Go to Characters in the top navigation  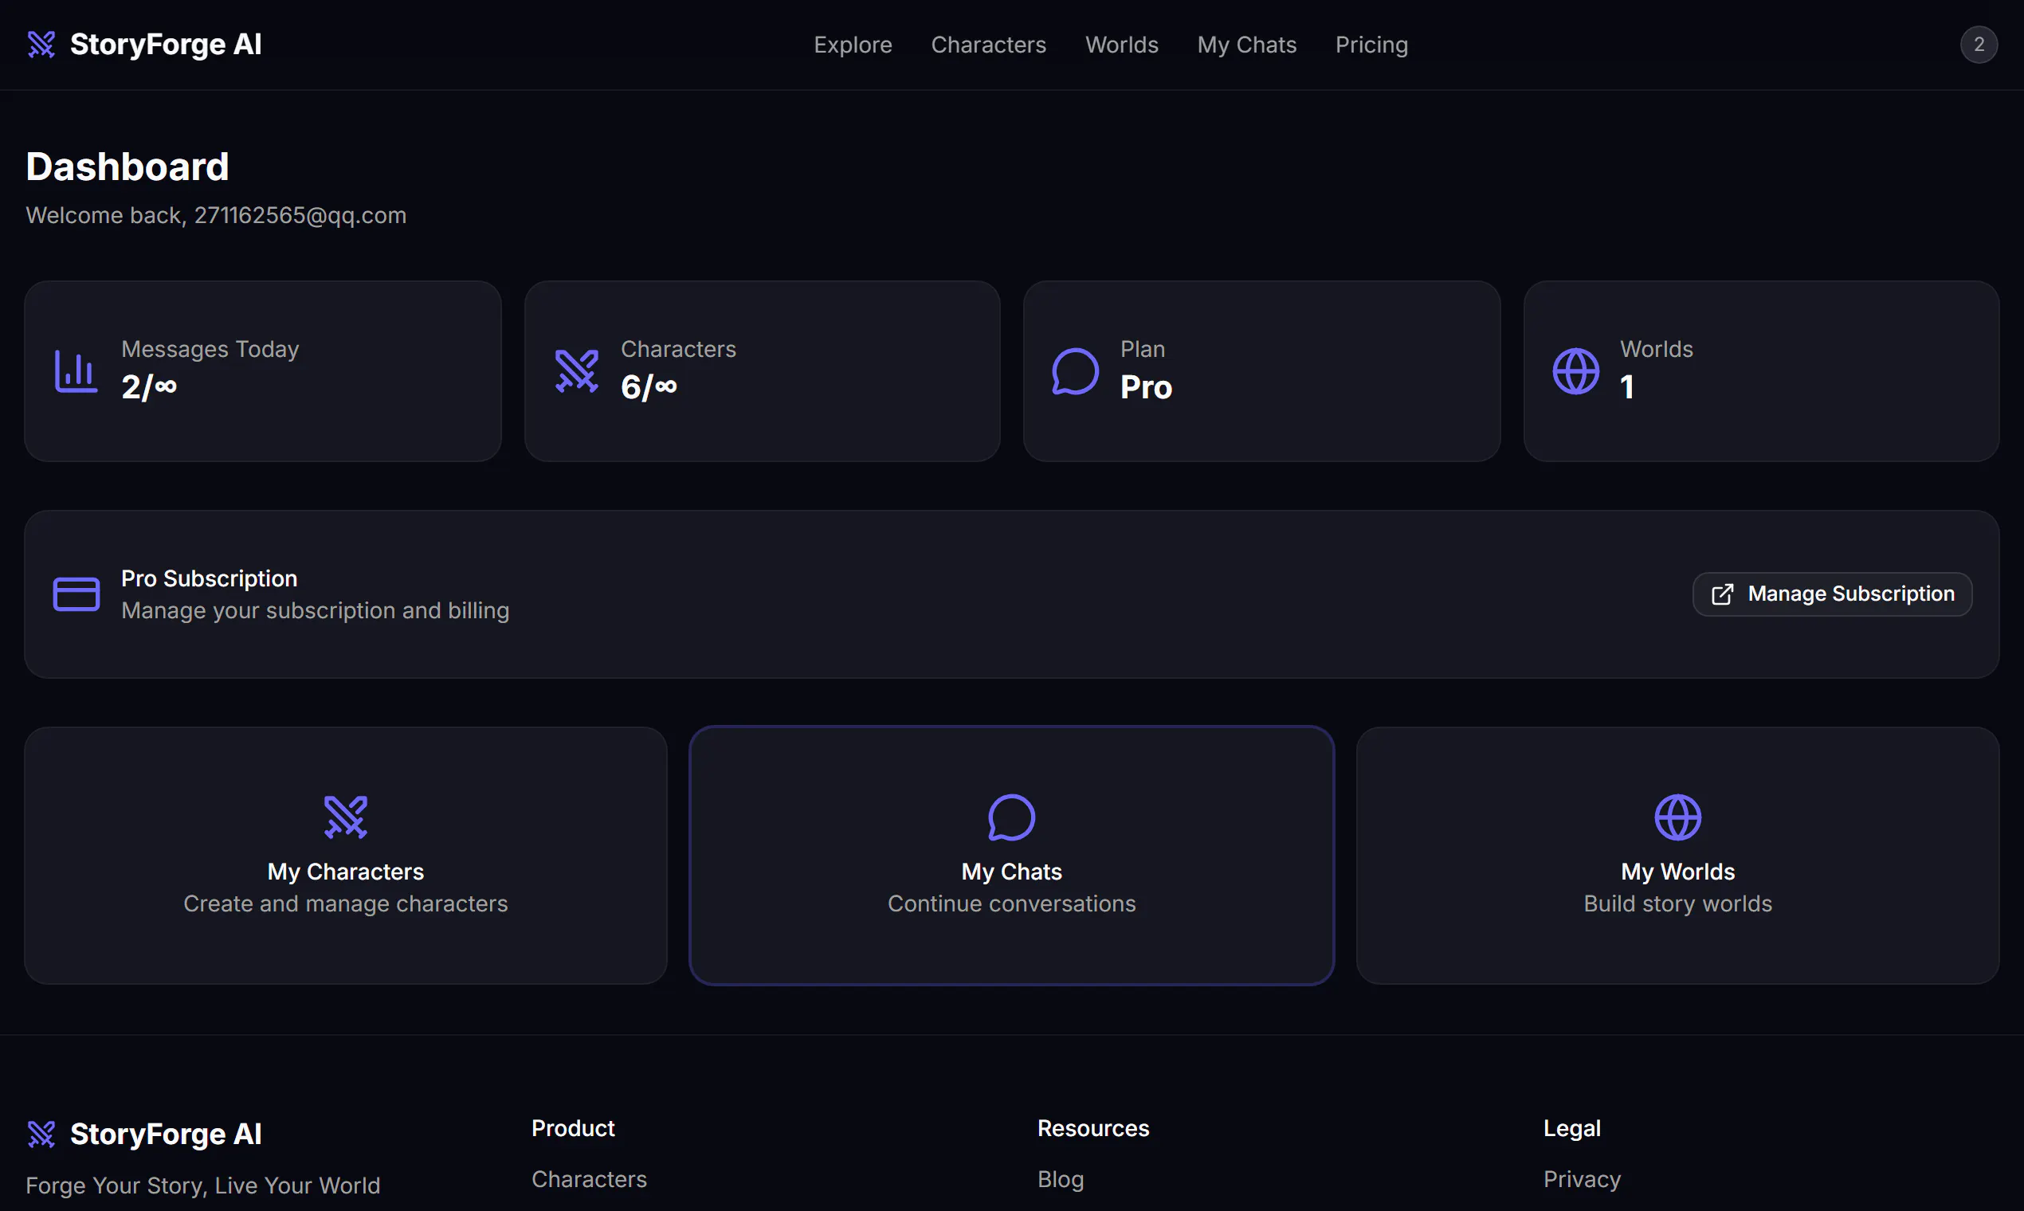tap(987, 44)
